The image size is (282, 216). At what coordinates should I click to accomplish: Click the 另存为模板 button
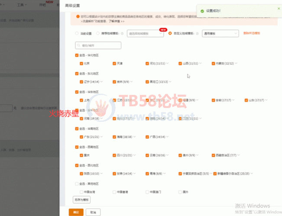tap(81, 200)
